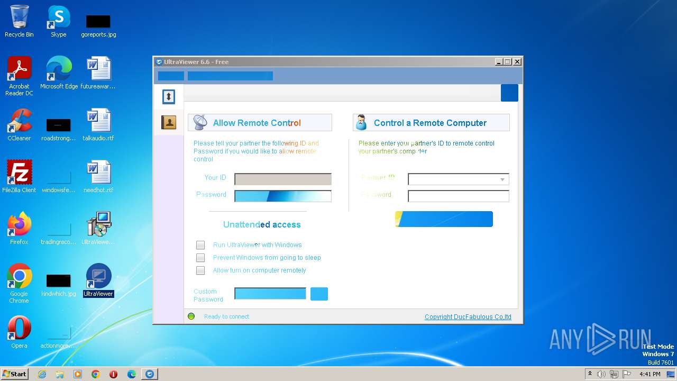Launch Internet Explorer from taskbar
Viewport: 677px width, 381px height.
[x=42, y=374]
